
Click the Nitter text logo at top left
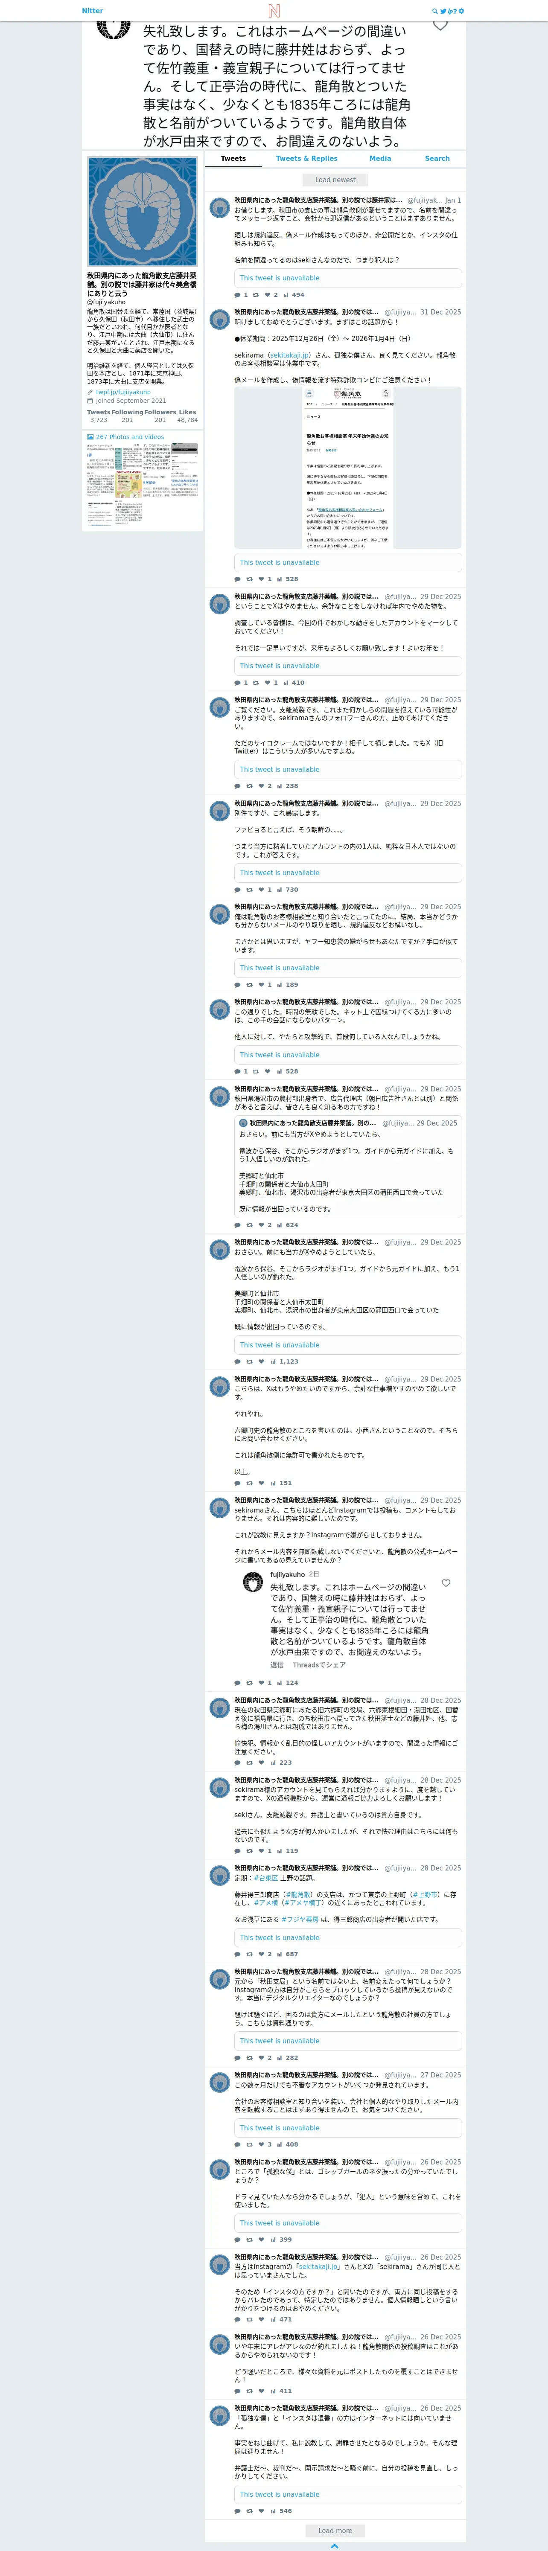pos(92,11)
